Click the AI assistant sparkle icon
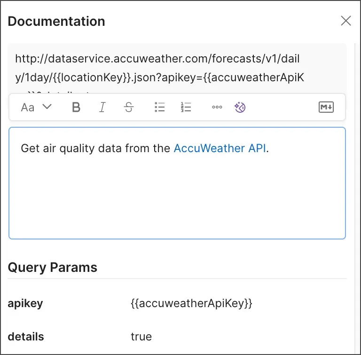361x355 pixels. click(x=240, y=107)
